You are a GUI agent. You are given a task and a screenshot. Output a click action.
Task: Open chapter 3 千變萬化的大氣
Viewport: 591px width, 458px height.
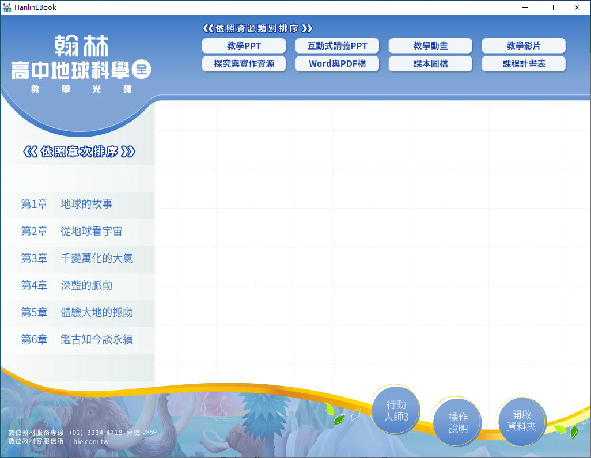[77, 258]
